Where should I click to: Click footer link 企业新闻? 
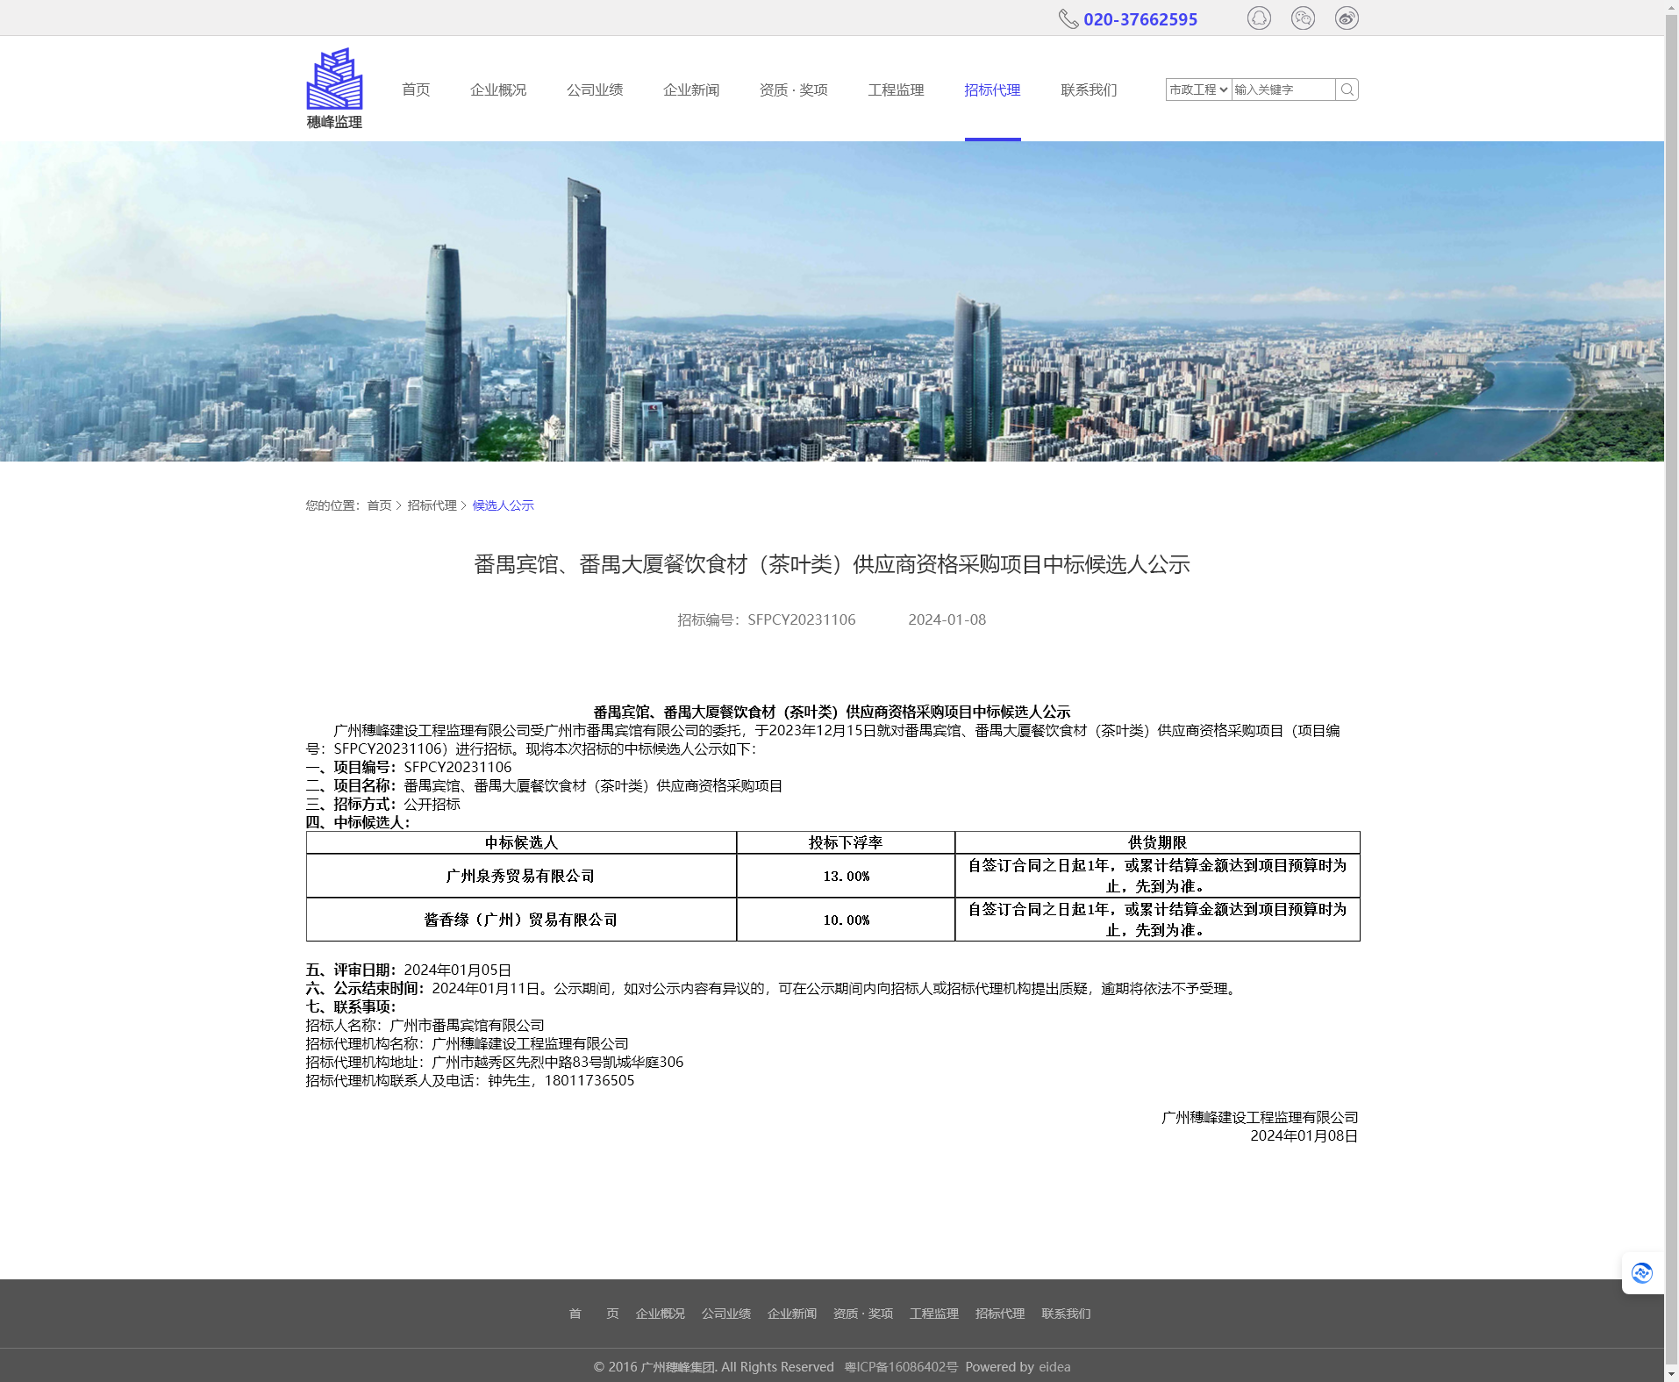(791, 1314)
